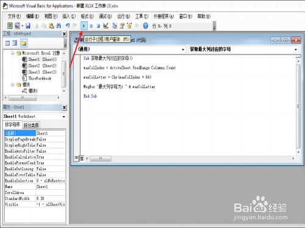The width and height of the screenshot is (305, 228).
Task: Click the Toolbox toolbar icon
Action: [137, 26]
